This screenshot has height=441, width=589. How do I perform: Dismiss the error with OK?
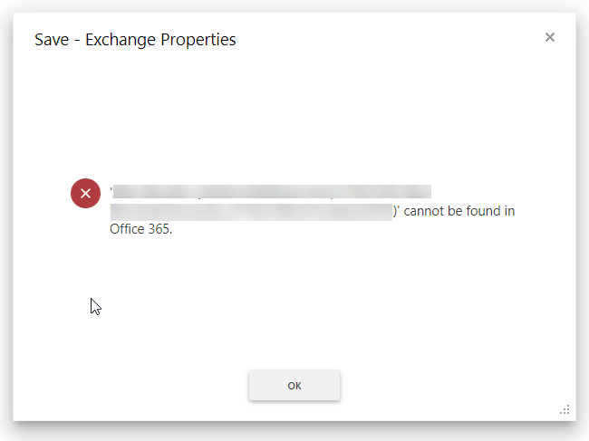pyautogui.click(x=294, y=386)
